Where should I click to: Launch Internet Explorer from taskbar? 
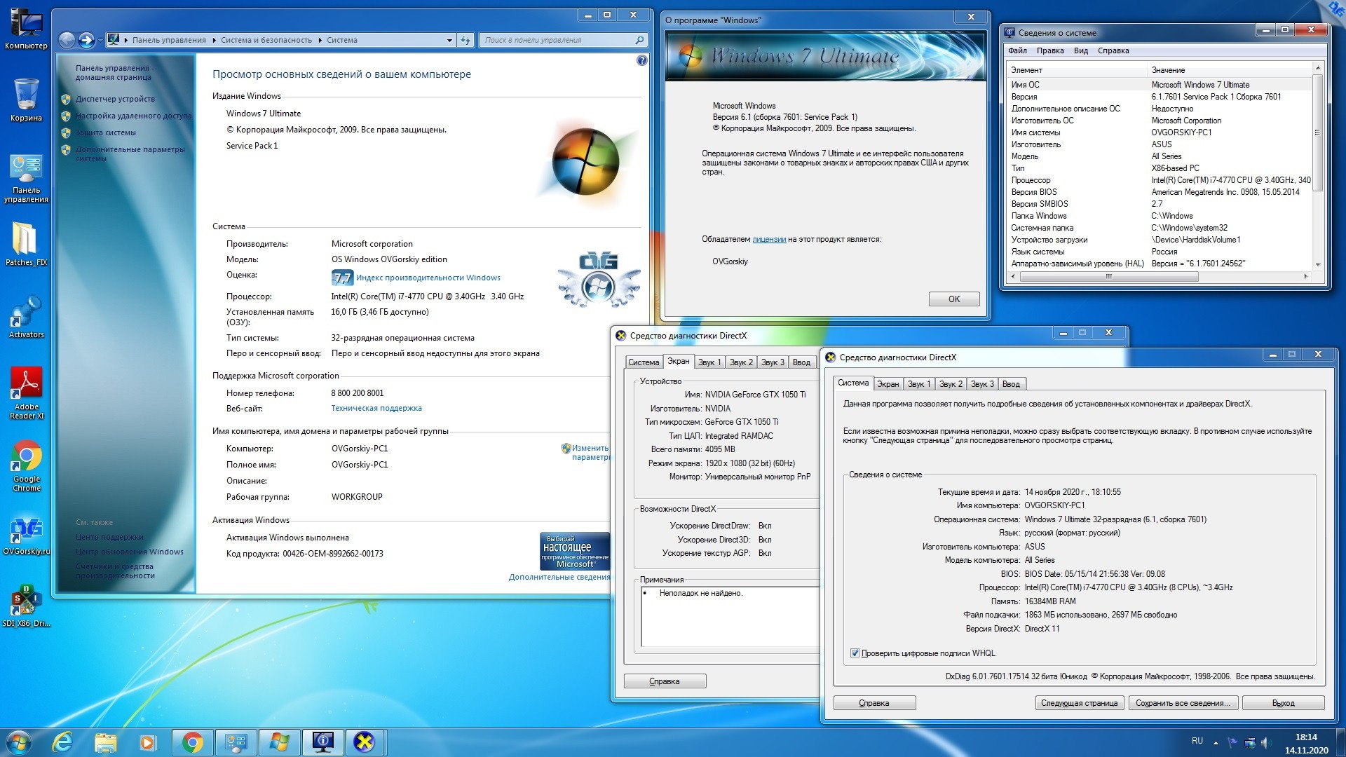click(63, 742)
